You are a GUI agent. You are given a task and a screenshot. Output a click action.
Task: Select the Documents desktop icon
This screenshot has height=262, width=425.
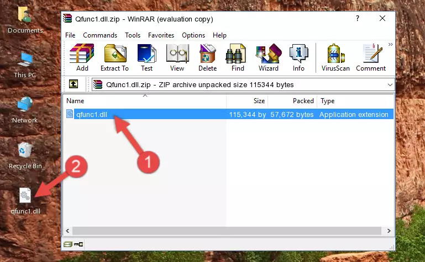[25, 20]
